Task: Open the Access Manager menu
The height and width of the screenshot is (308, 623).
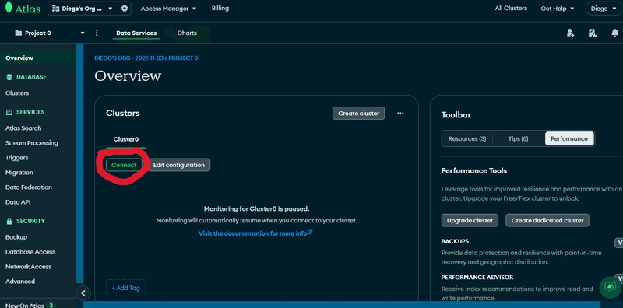Action: (168, 9)
